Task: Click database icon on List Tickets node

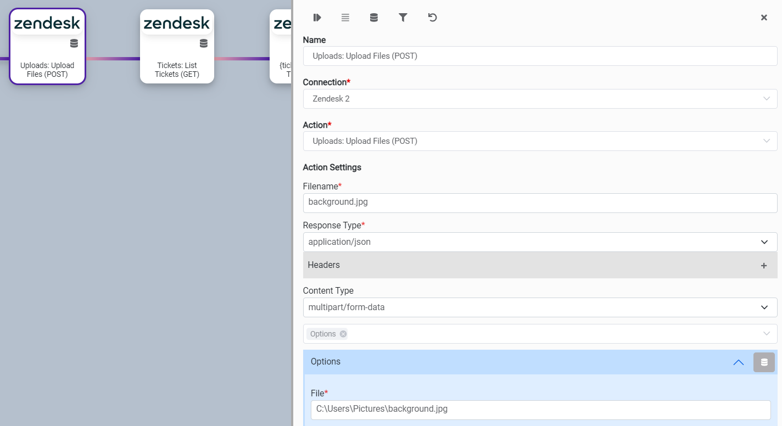Action: (x=204, y=43)
